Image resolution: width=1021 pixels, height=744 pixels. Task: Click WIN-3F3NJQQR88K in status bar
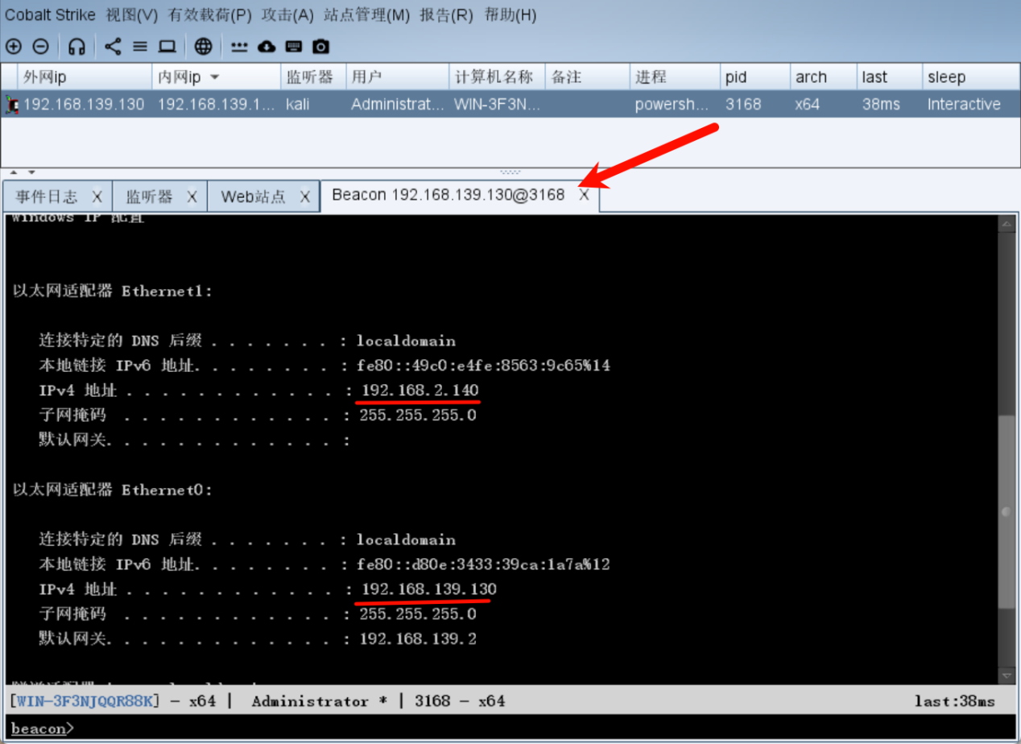(x=85, y=701)
